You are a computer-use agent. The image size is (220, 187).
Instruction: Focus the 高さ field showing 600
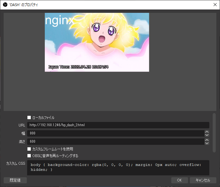[x=115, y=142]
